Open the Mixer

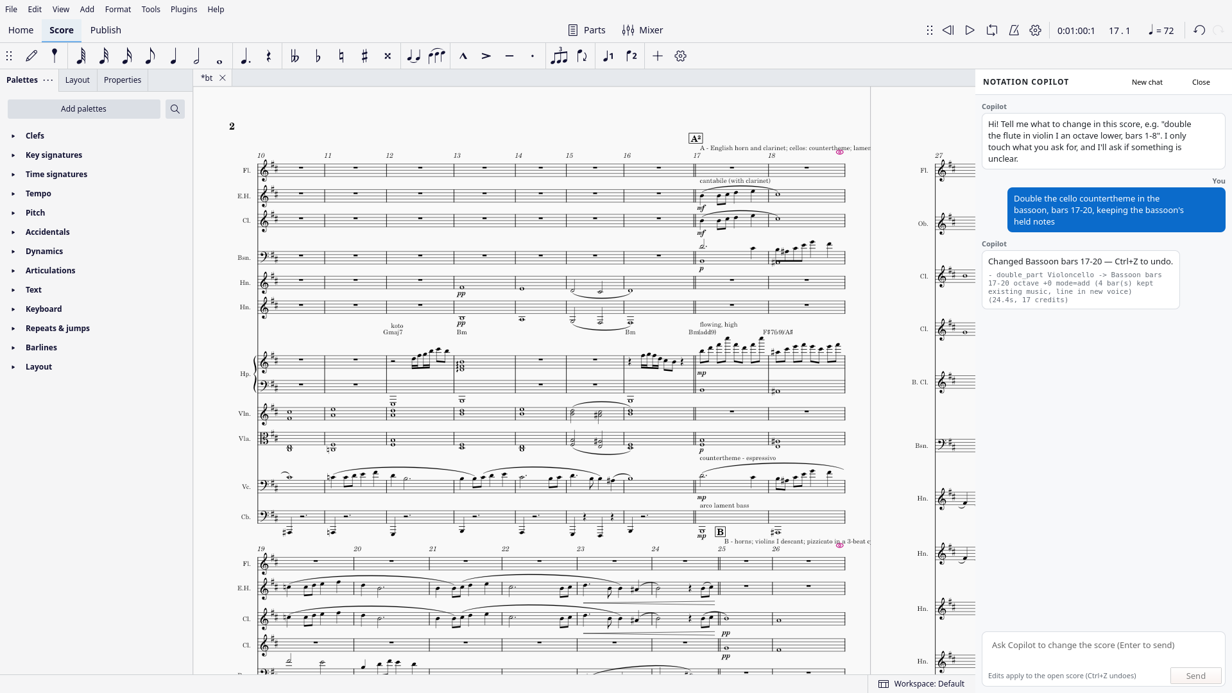tap(643, 30)
